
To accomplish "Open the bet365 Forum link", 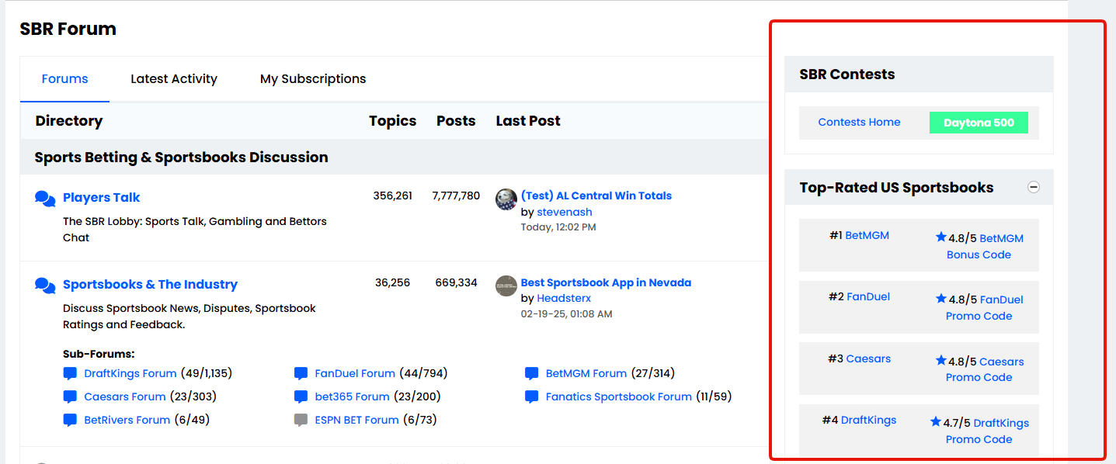I will coord(352,396).
